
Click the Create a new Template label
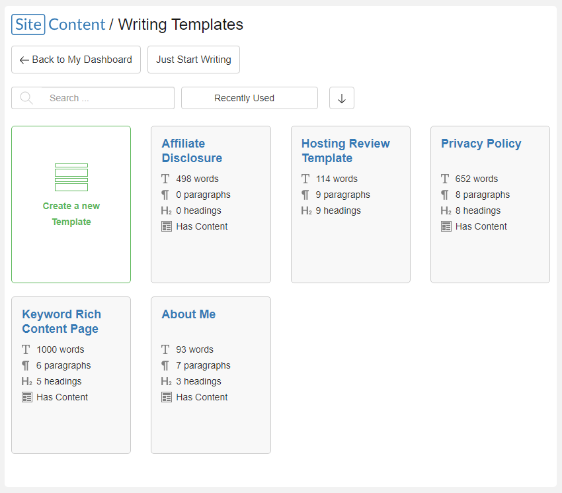(x=71, y=214)
